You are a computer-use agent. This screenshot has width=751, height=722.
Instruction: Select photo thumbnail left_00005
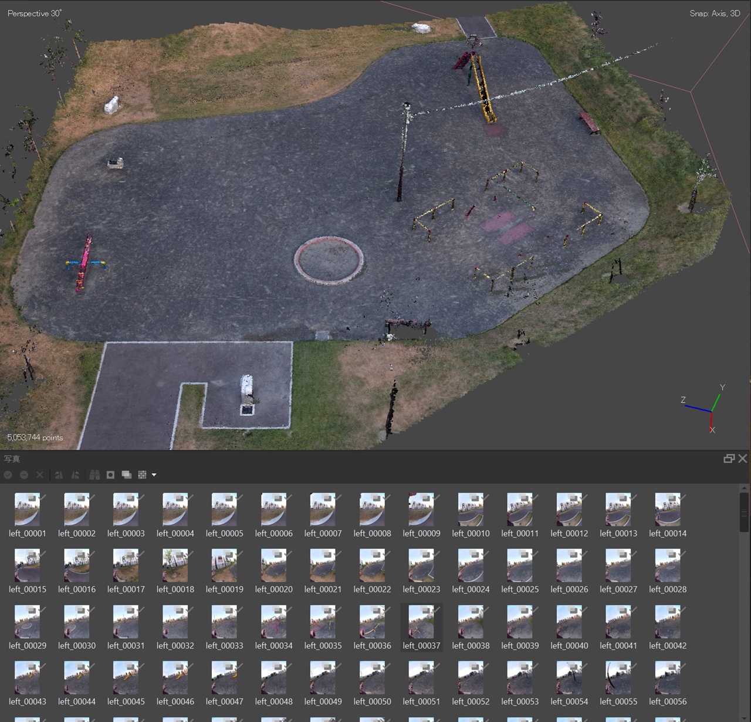(224, 510)
